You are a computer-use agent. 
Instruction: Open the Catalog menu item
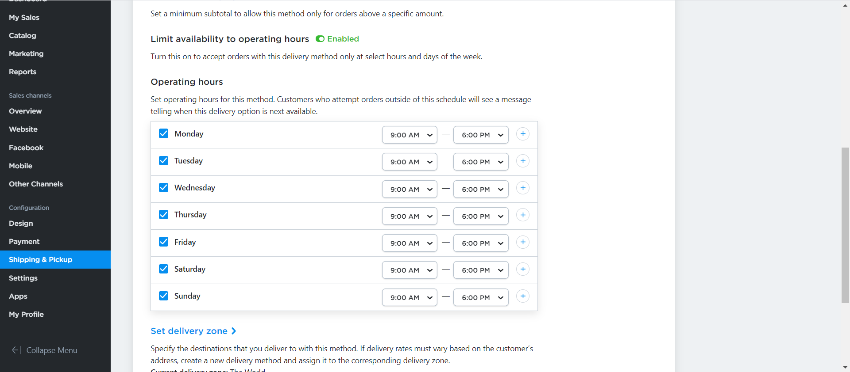coord(23,35)
